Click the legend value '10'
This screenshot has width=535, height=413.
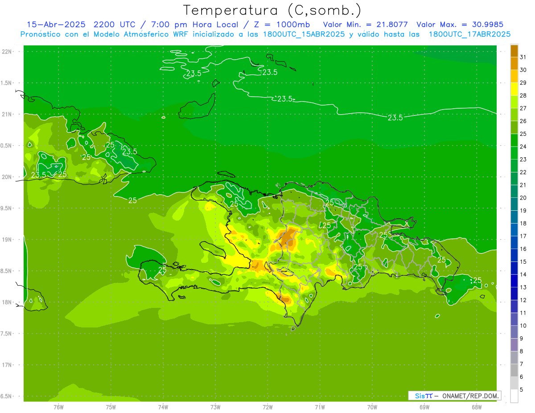(x=523, y=325)
